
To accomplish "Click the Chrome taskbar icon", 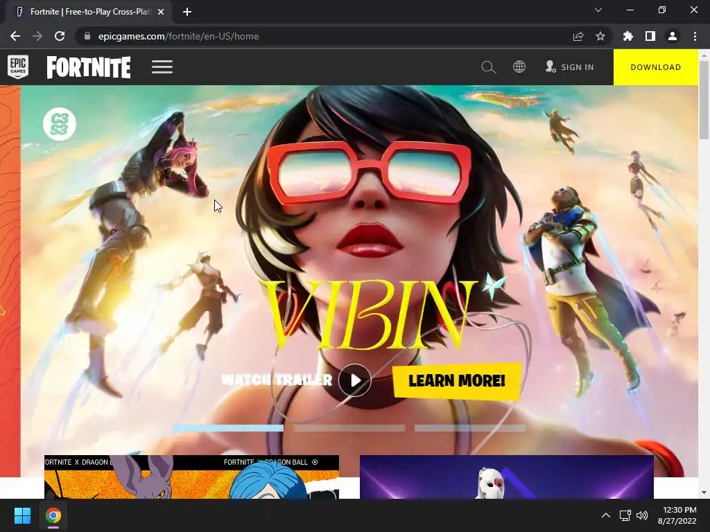I will tap(53, 515).
